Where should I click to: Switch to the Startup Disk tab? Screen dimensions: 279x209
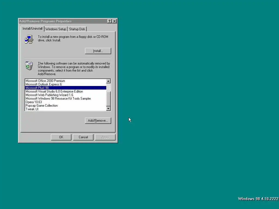(x=77, y=29)
